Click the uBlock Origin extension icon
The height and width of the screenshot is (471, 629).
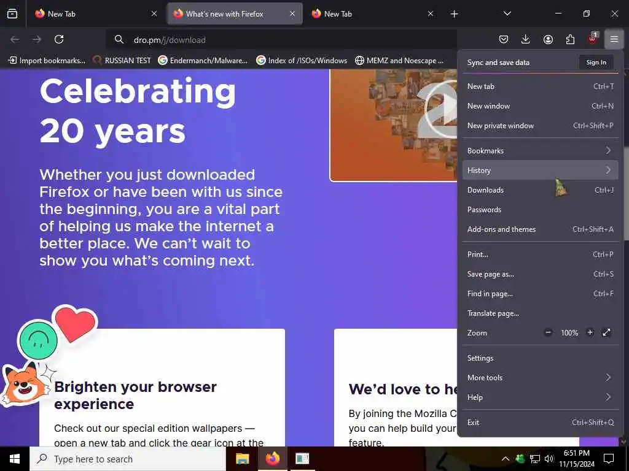[x=592, y=39]
